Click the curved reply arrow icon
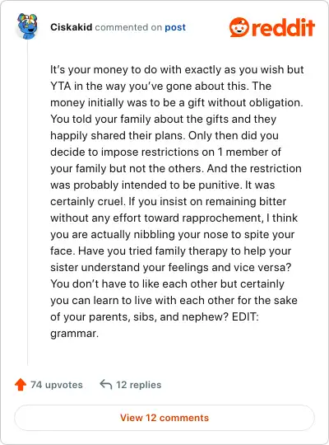Image resolution: width=329 pixels, height=445 pixels. 106,385
